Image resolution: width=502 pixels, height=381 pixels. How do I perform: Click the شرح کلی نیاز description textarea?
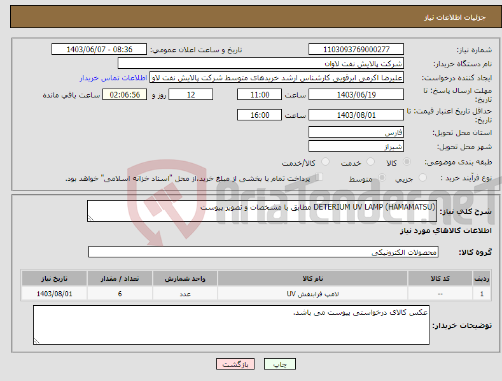point(262,211)
